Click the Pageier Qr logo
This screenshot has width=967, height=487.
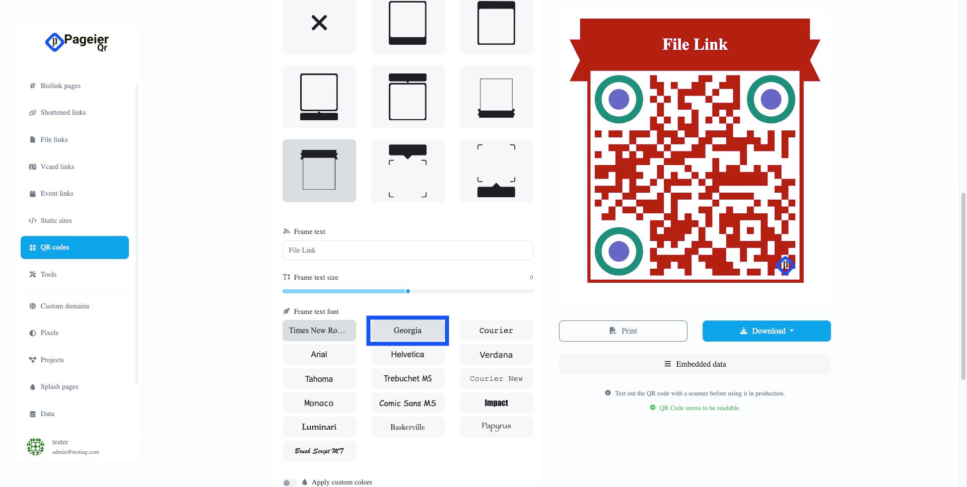click(77, 42)
